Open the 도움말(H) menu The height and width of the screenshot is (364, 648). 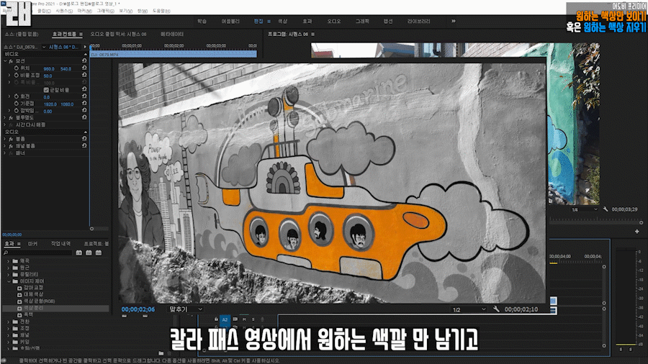click(161, 11)
